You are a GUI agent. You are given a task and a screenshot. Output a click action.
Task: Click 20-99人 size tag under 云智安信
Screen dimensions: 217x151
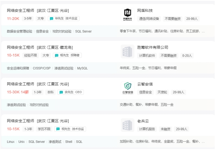tap(178, 92)
